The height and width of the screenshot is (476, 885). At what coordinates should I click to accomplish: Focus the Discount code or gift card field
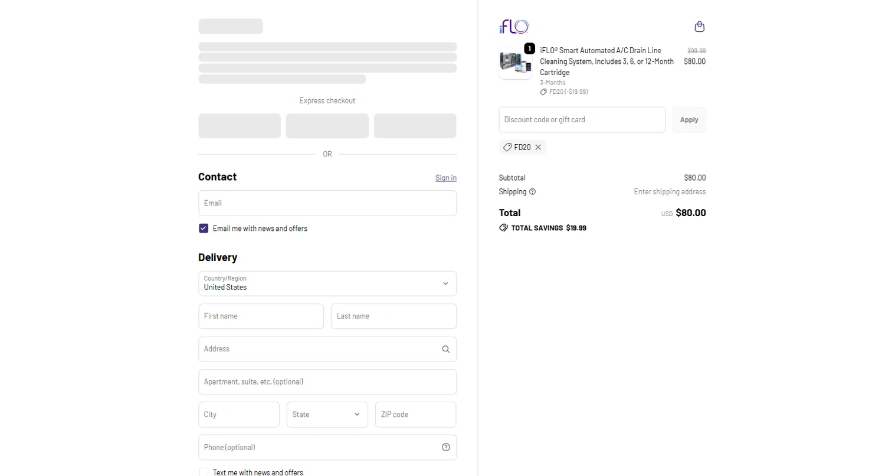tap(582, 120)
